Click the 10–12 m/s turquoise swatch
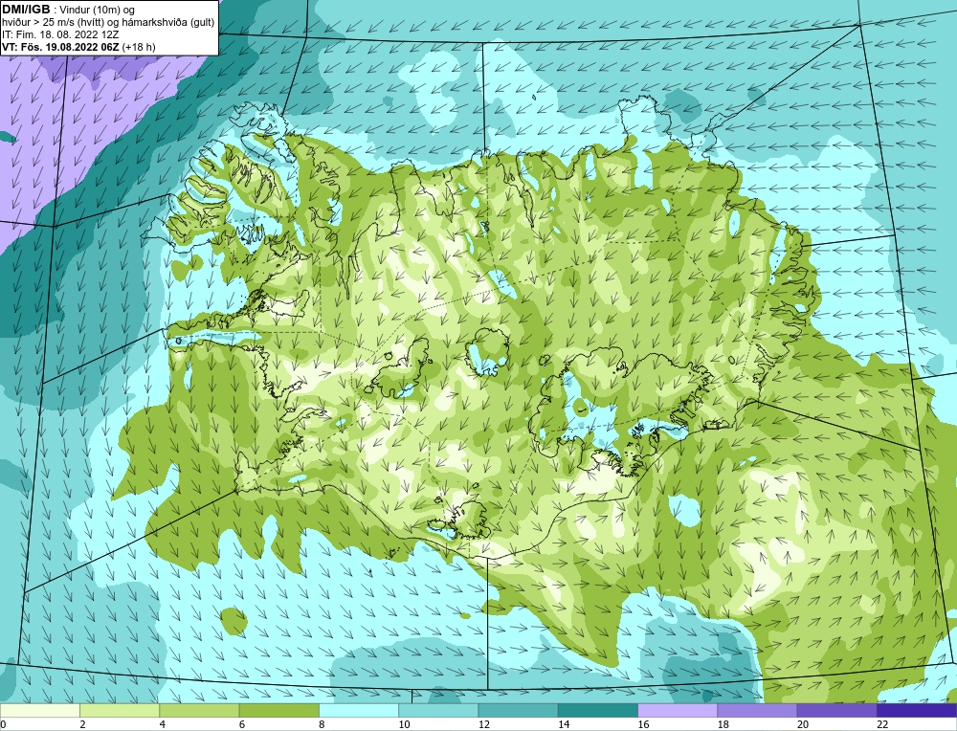The height and width of the screenshot is (731, 957). pyautogui.click(x=438, y=710)
